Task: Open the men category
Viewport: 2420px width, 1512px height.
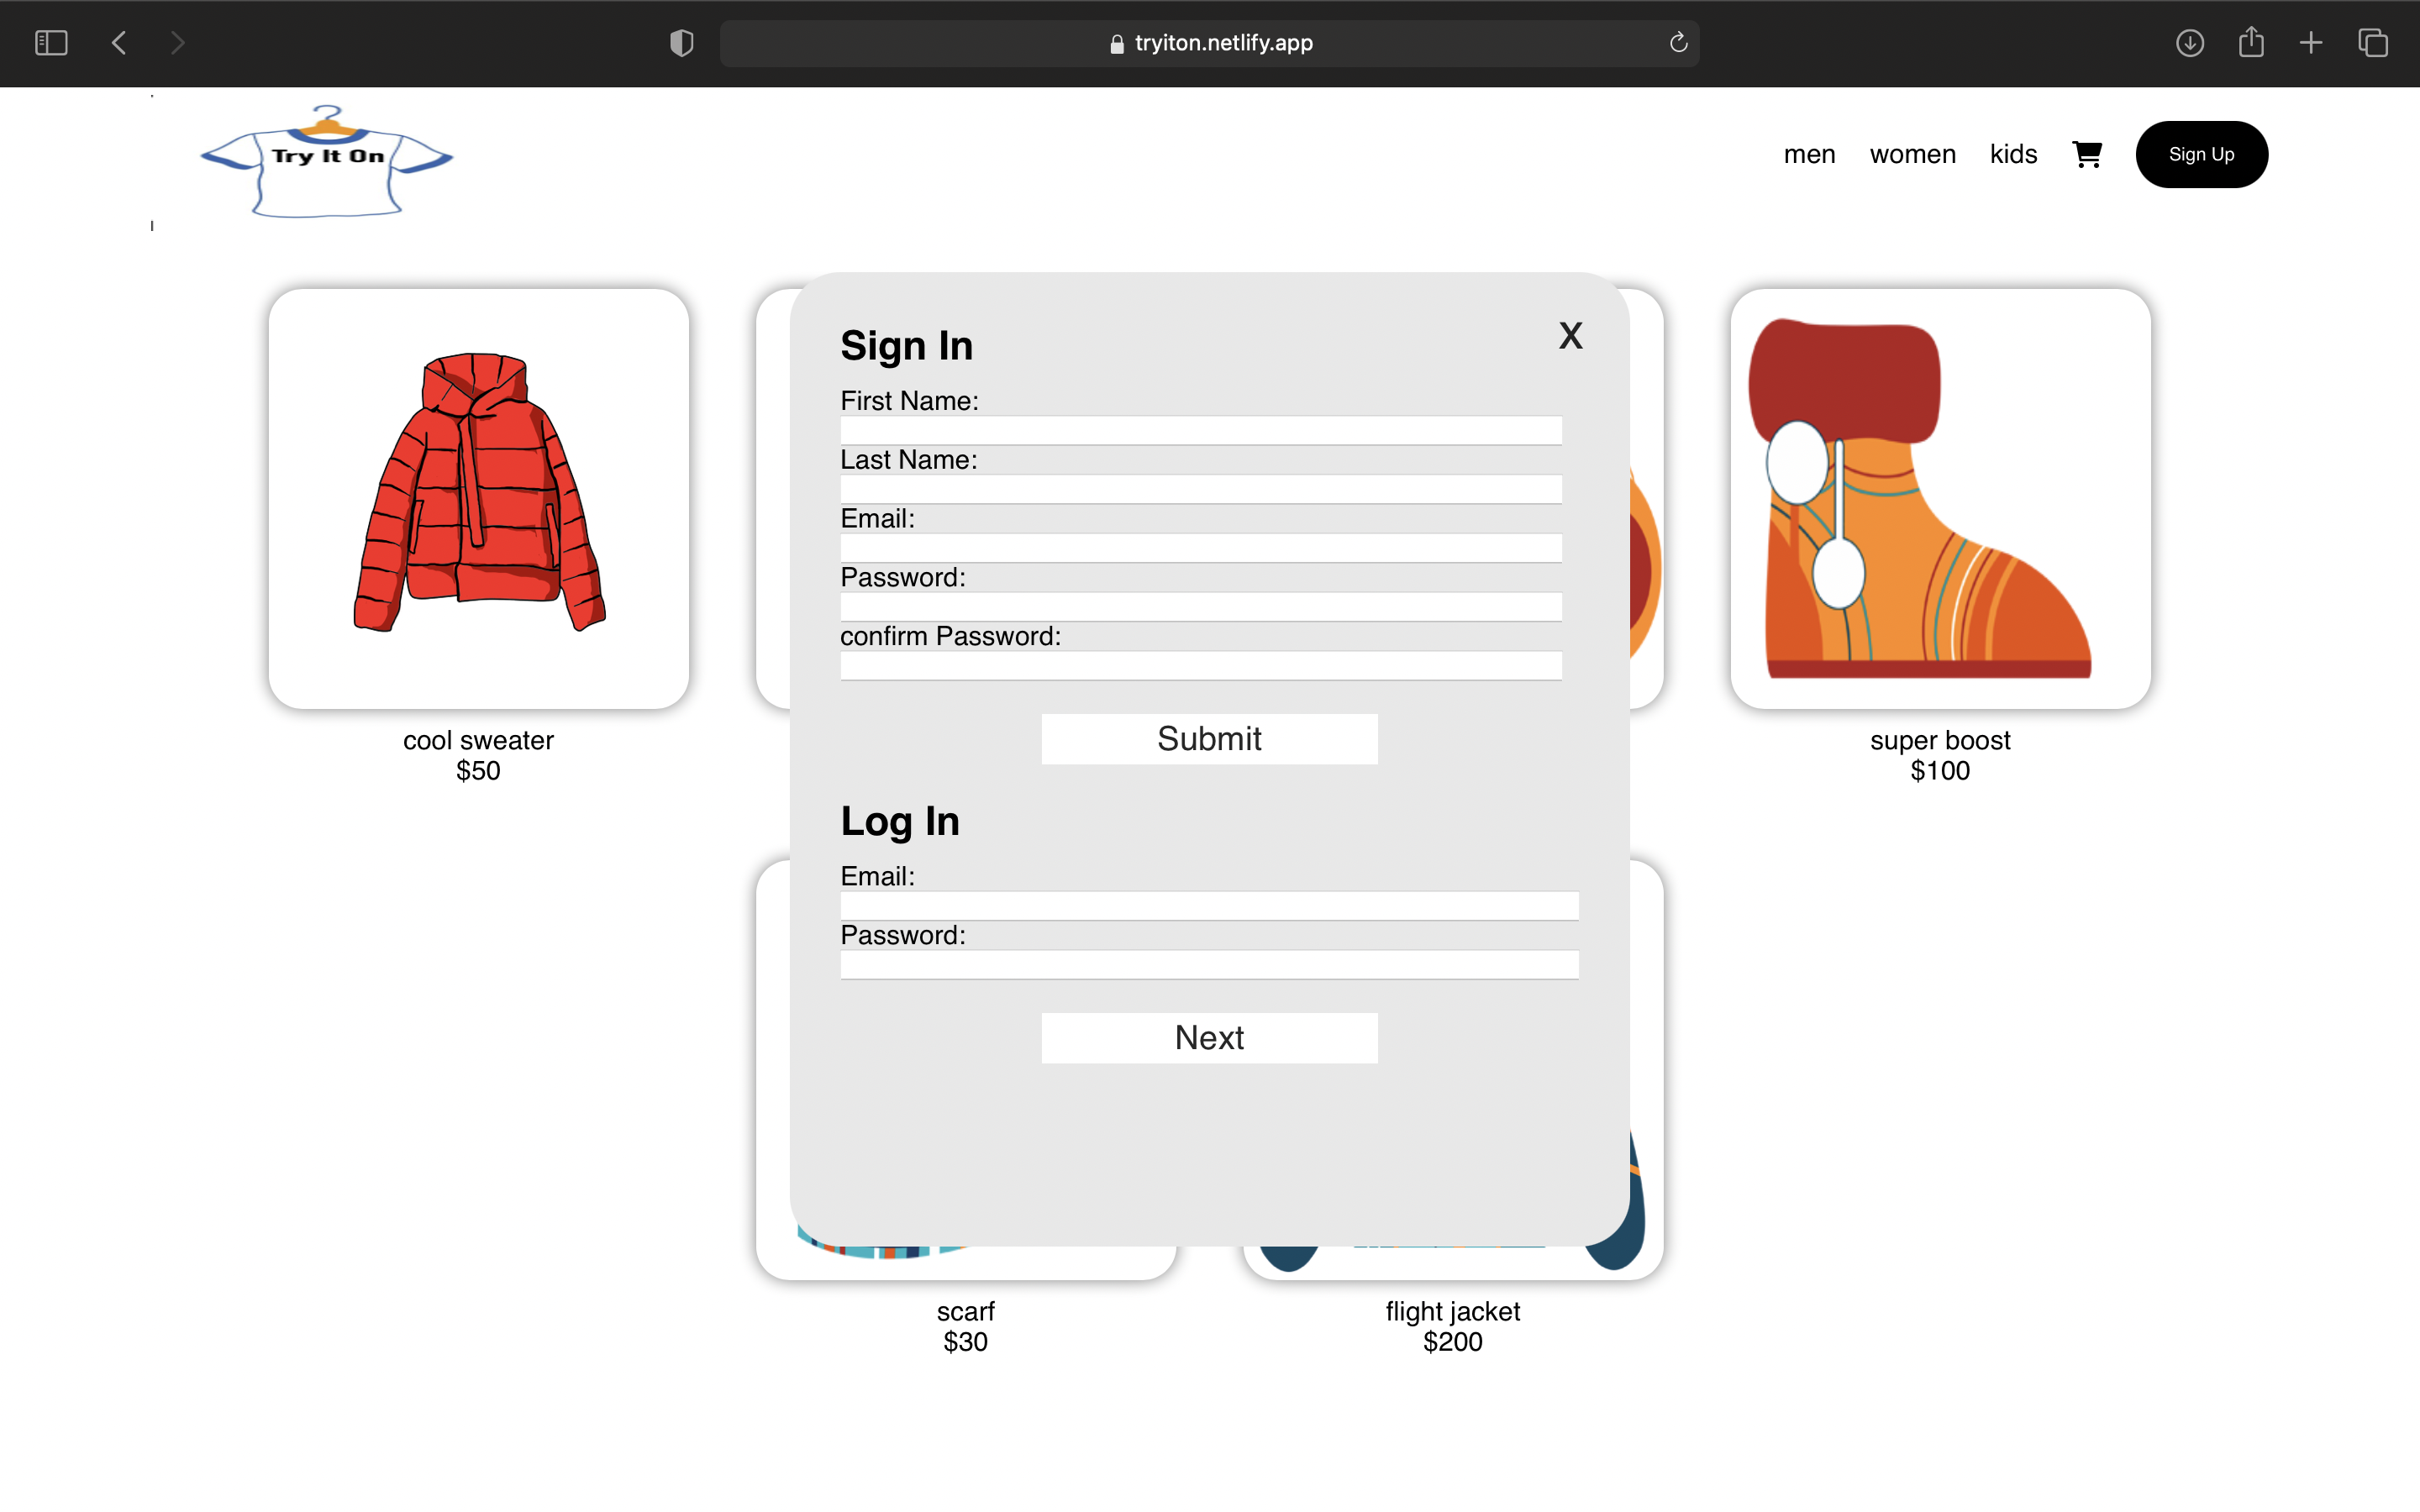Action: pos(1809,154)
